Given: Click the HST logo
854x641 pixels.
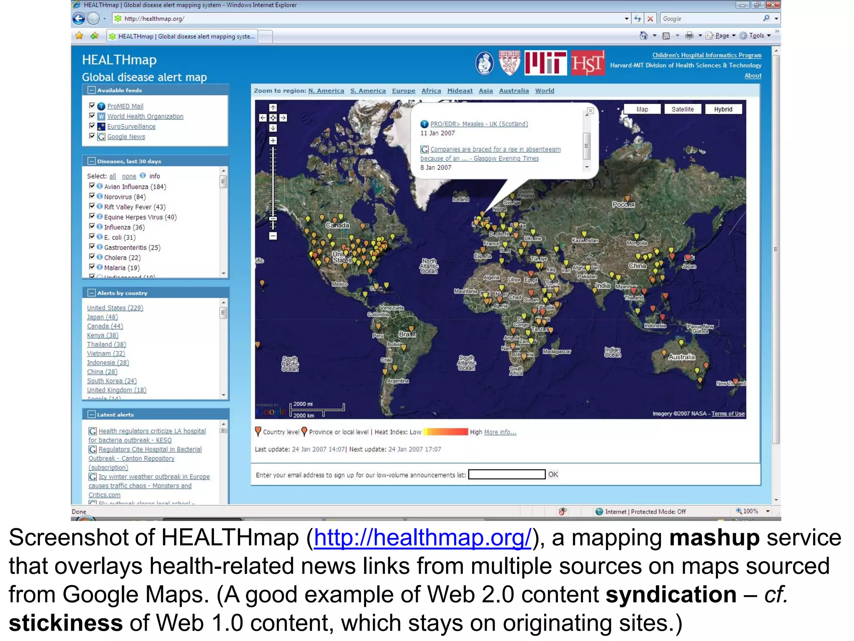Looking at the screenshot, I should point(588,63).
